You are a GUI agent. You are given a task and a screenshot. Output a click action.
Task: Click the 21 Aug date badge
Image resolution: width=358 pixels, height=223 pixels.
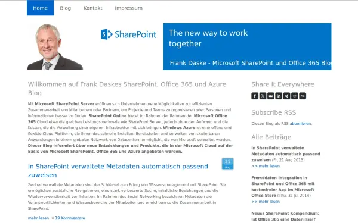click(228, 164)
